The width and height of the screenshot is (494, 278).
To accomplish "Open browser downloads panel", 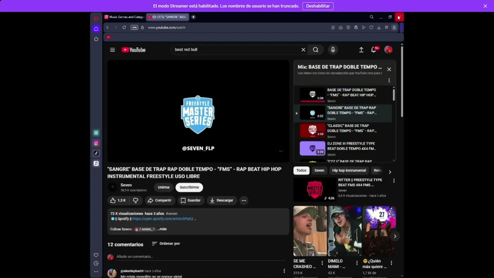I will pyautogui.click(x=379, y=27).
